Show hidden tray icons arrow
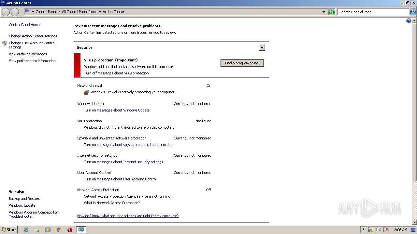Image resolution: width=417 pixels, height=234 pixels. [x=363, y=230]
